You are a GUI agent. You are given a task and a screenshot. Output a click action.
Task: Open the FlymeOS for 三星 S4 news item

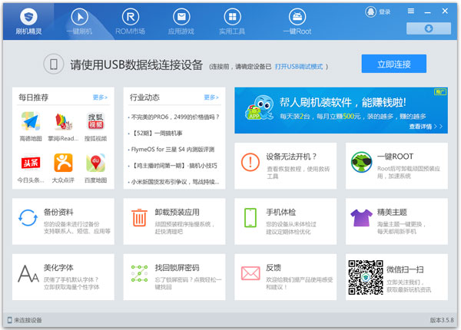tap(171, 150)
